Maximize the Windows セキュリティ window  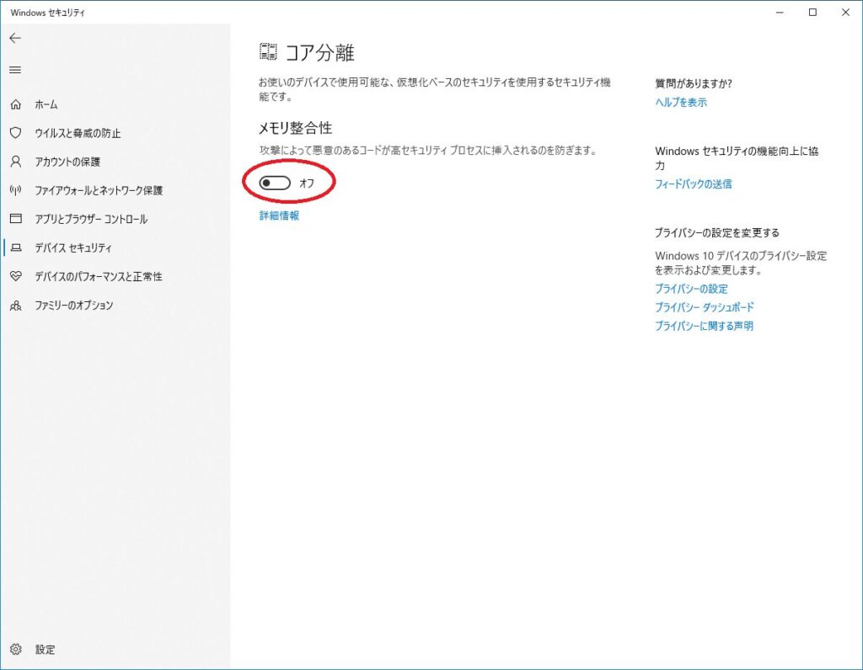pyautogui.click(x=812, y=12)
